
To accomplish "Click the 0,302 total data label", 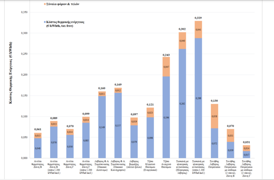I will tap(182, 29).
